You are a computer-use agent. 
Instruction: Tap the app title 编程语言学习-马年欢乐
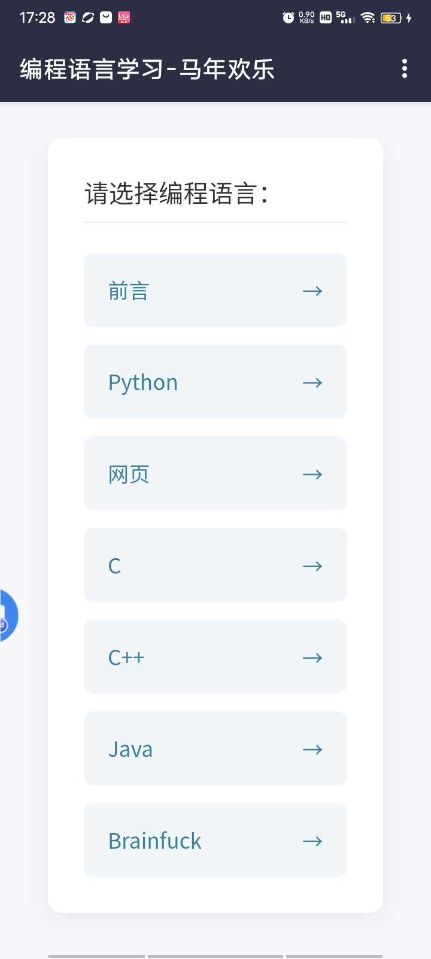pyautogui.click(x=147, y=70)
